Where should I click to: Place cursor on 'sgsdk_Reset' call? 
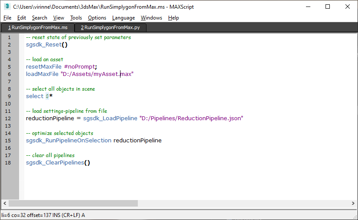click(44, 45)
